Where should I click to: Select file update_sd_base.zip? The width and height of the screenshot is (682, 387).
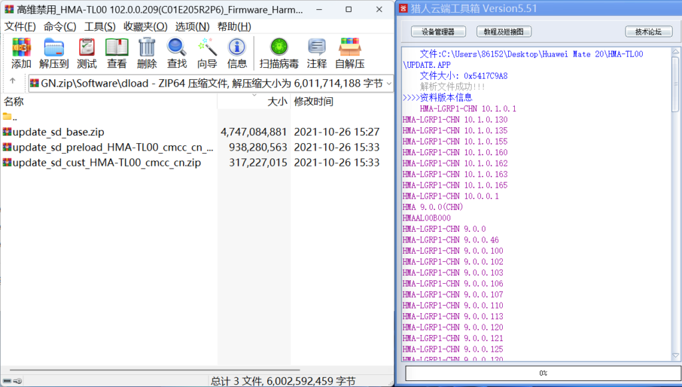pyautogui.click(x=59, y=132)
